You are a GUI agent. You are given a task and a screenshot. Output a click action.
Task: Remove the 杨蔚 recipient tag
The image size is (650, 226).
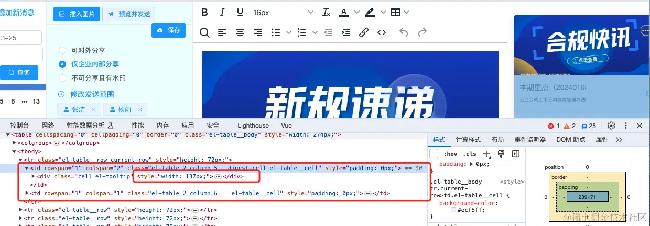(x=140, y=109)
